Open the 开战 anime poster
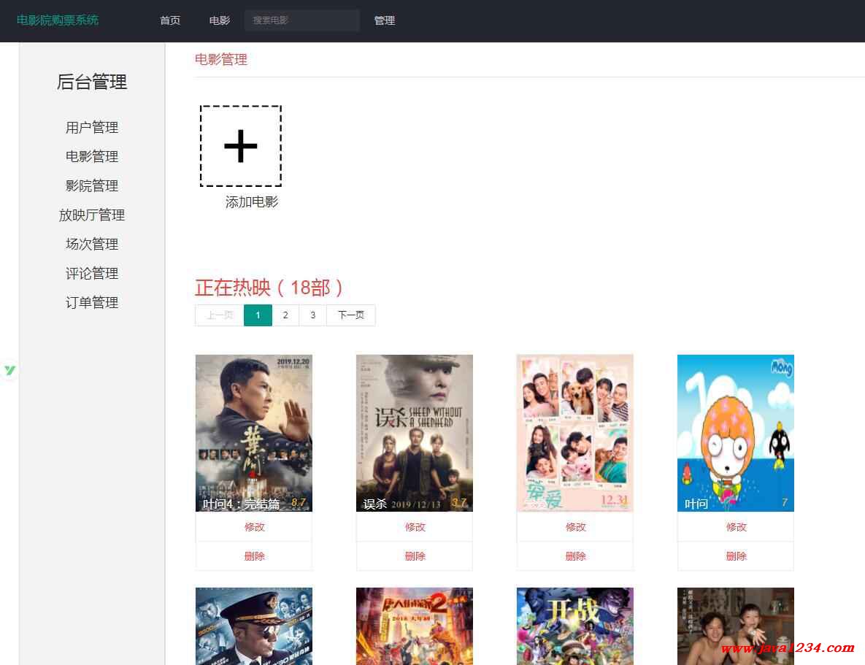The image size is (865, 665). 574,626
